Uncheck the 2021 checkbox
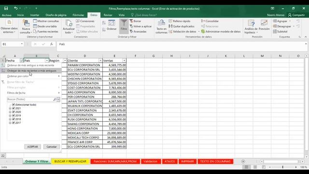The height and width of the screenshot is (174, 309). (x=14, y=108)
